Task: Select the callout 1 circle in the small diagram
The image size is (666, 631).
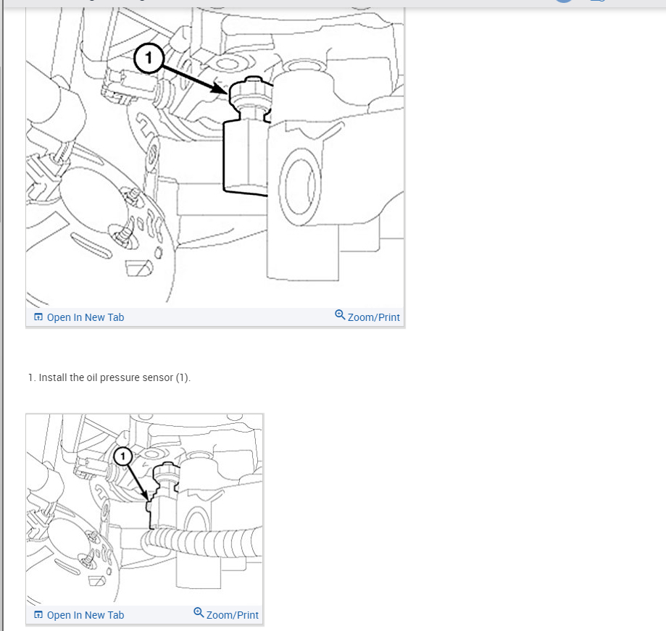Action: (122, 456)
